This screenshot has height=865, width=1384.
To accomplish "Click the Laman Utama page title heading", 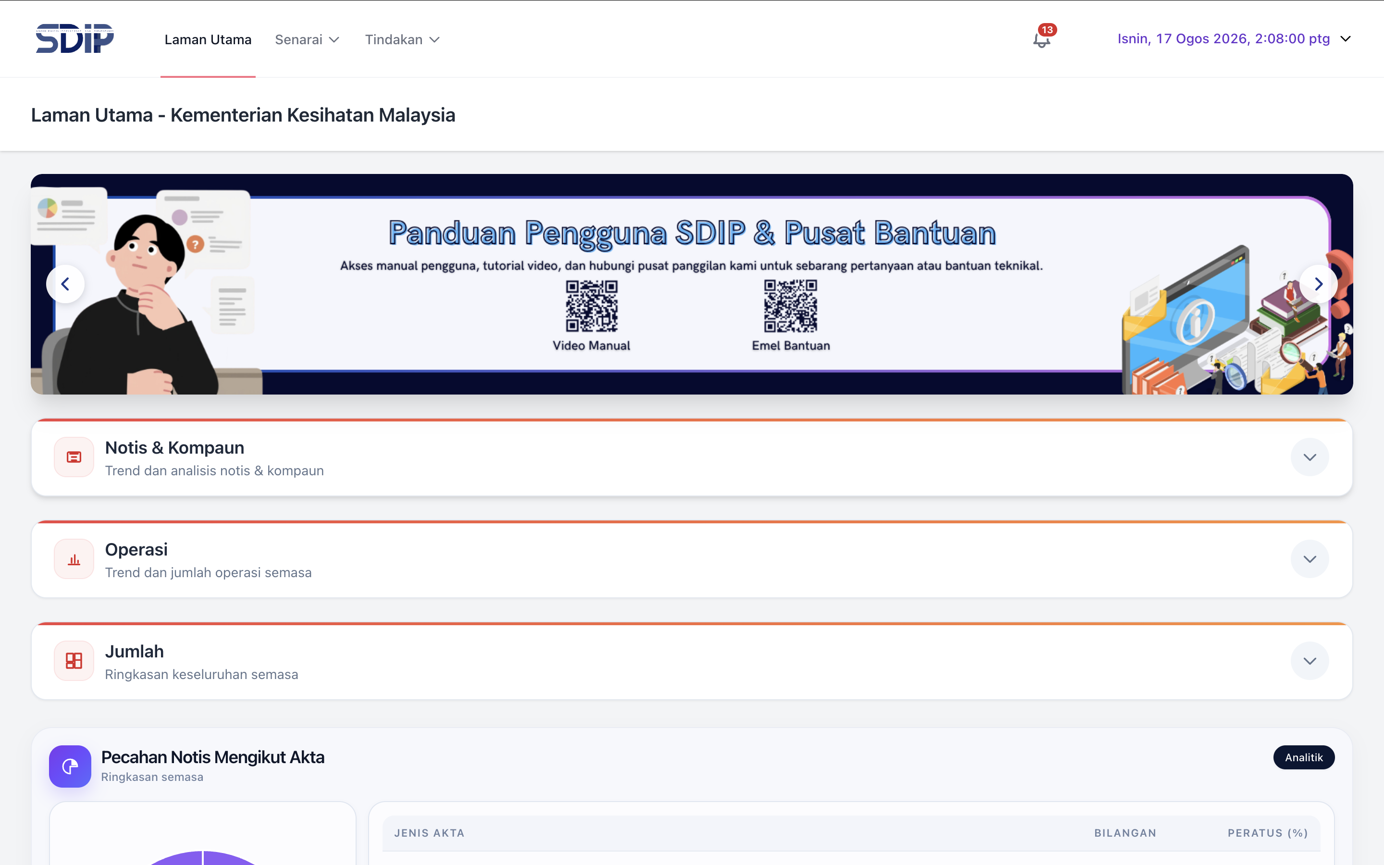I will tap(243, 115).
